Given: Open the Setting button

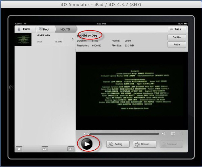Looking at the screenshot, I should [x=118, y=144].
